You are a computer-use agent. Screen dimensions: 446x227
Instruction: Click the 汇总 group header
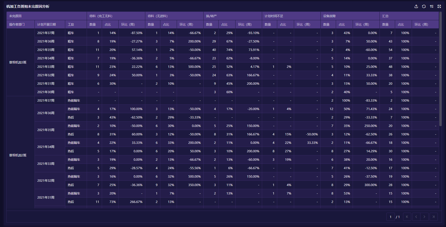click(385, 16)
